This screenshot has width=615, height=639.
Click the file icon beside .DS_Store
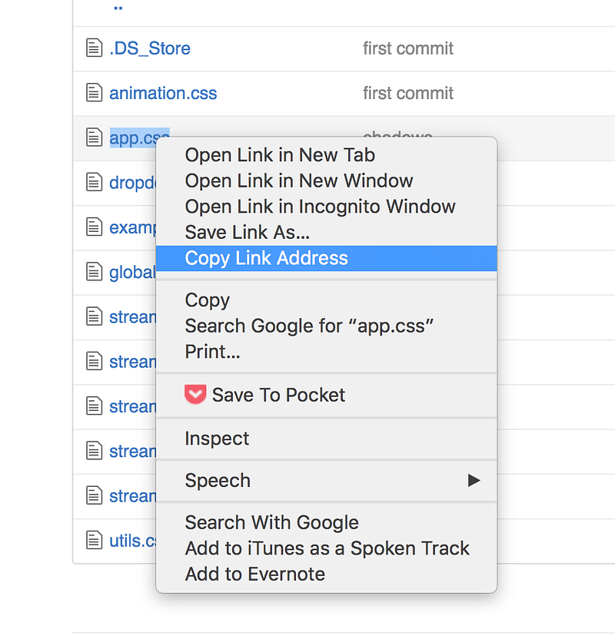[94, 48]
